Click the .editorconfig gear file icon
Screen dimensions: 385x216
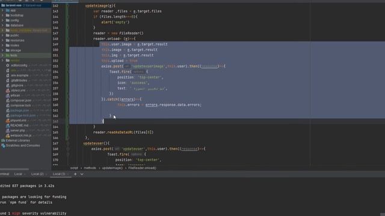(x=8, y=65)
